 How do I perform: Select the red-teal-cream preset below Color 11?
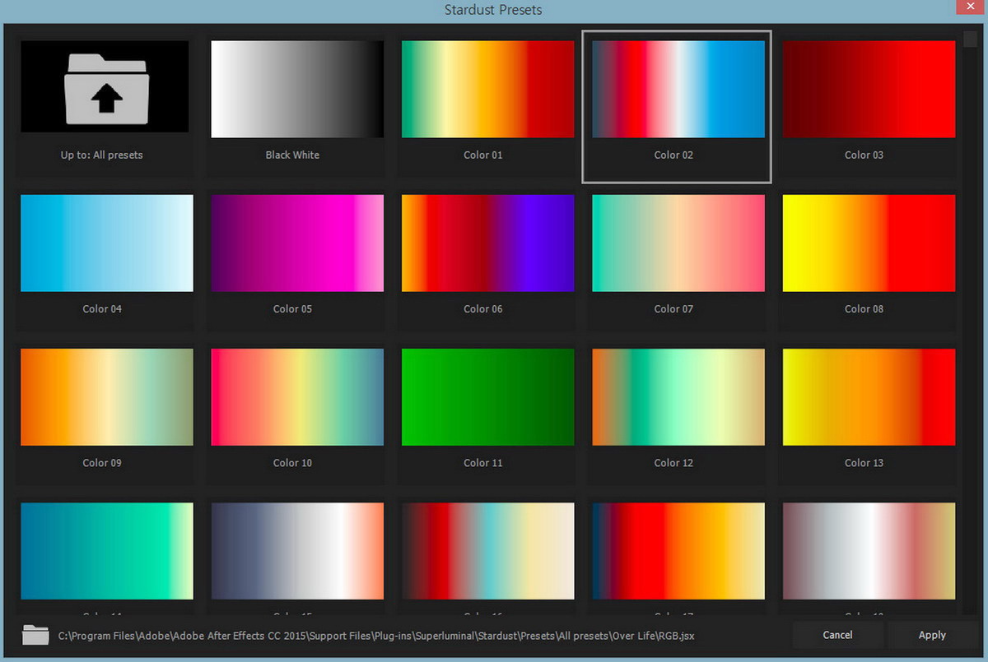pos(487,551)
